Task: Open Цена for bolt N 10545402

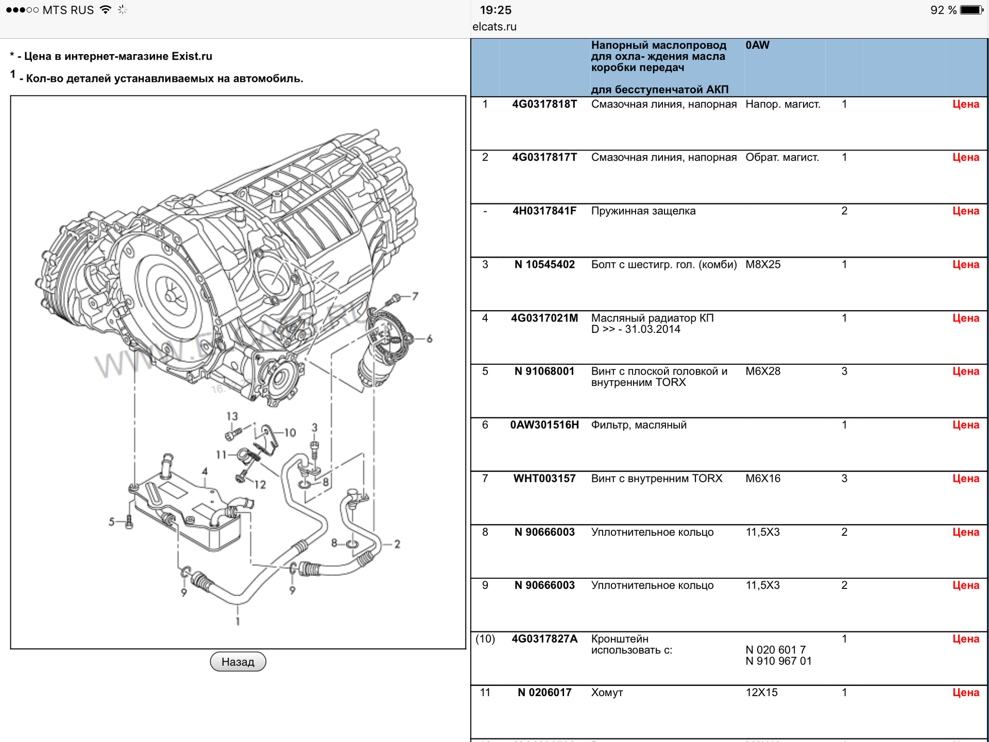Action: coord(965,264)
